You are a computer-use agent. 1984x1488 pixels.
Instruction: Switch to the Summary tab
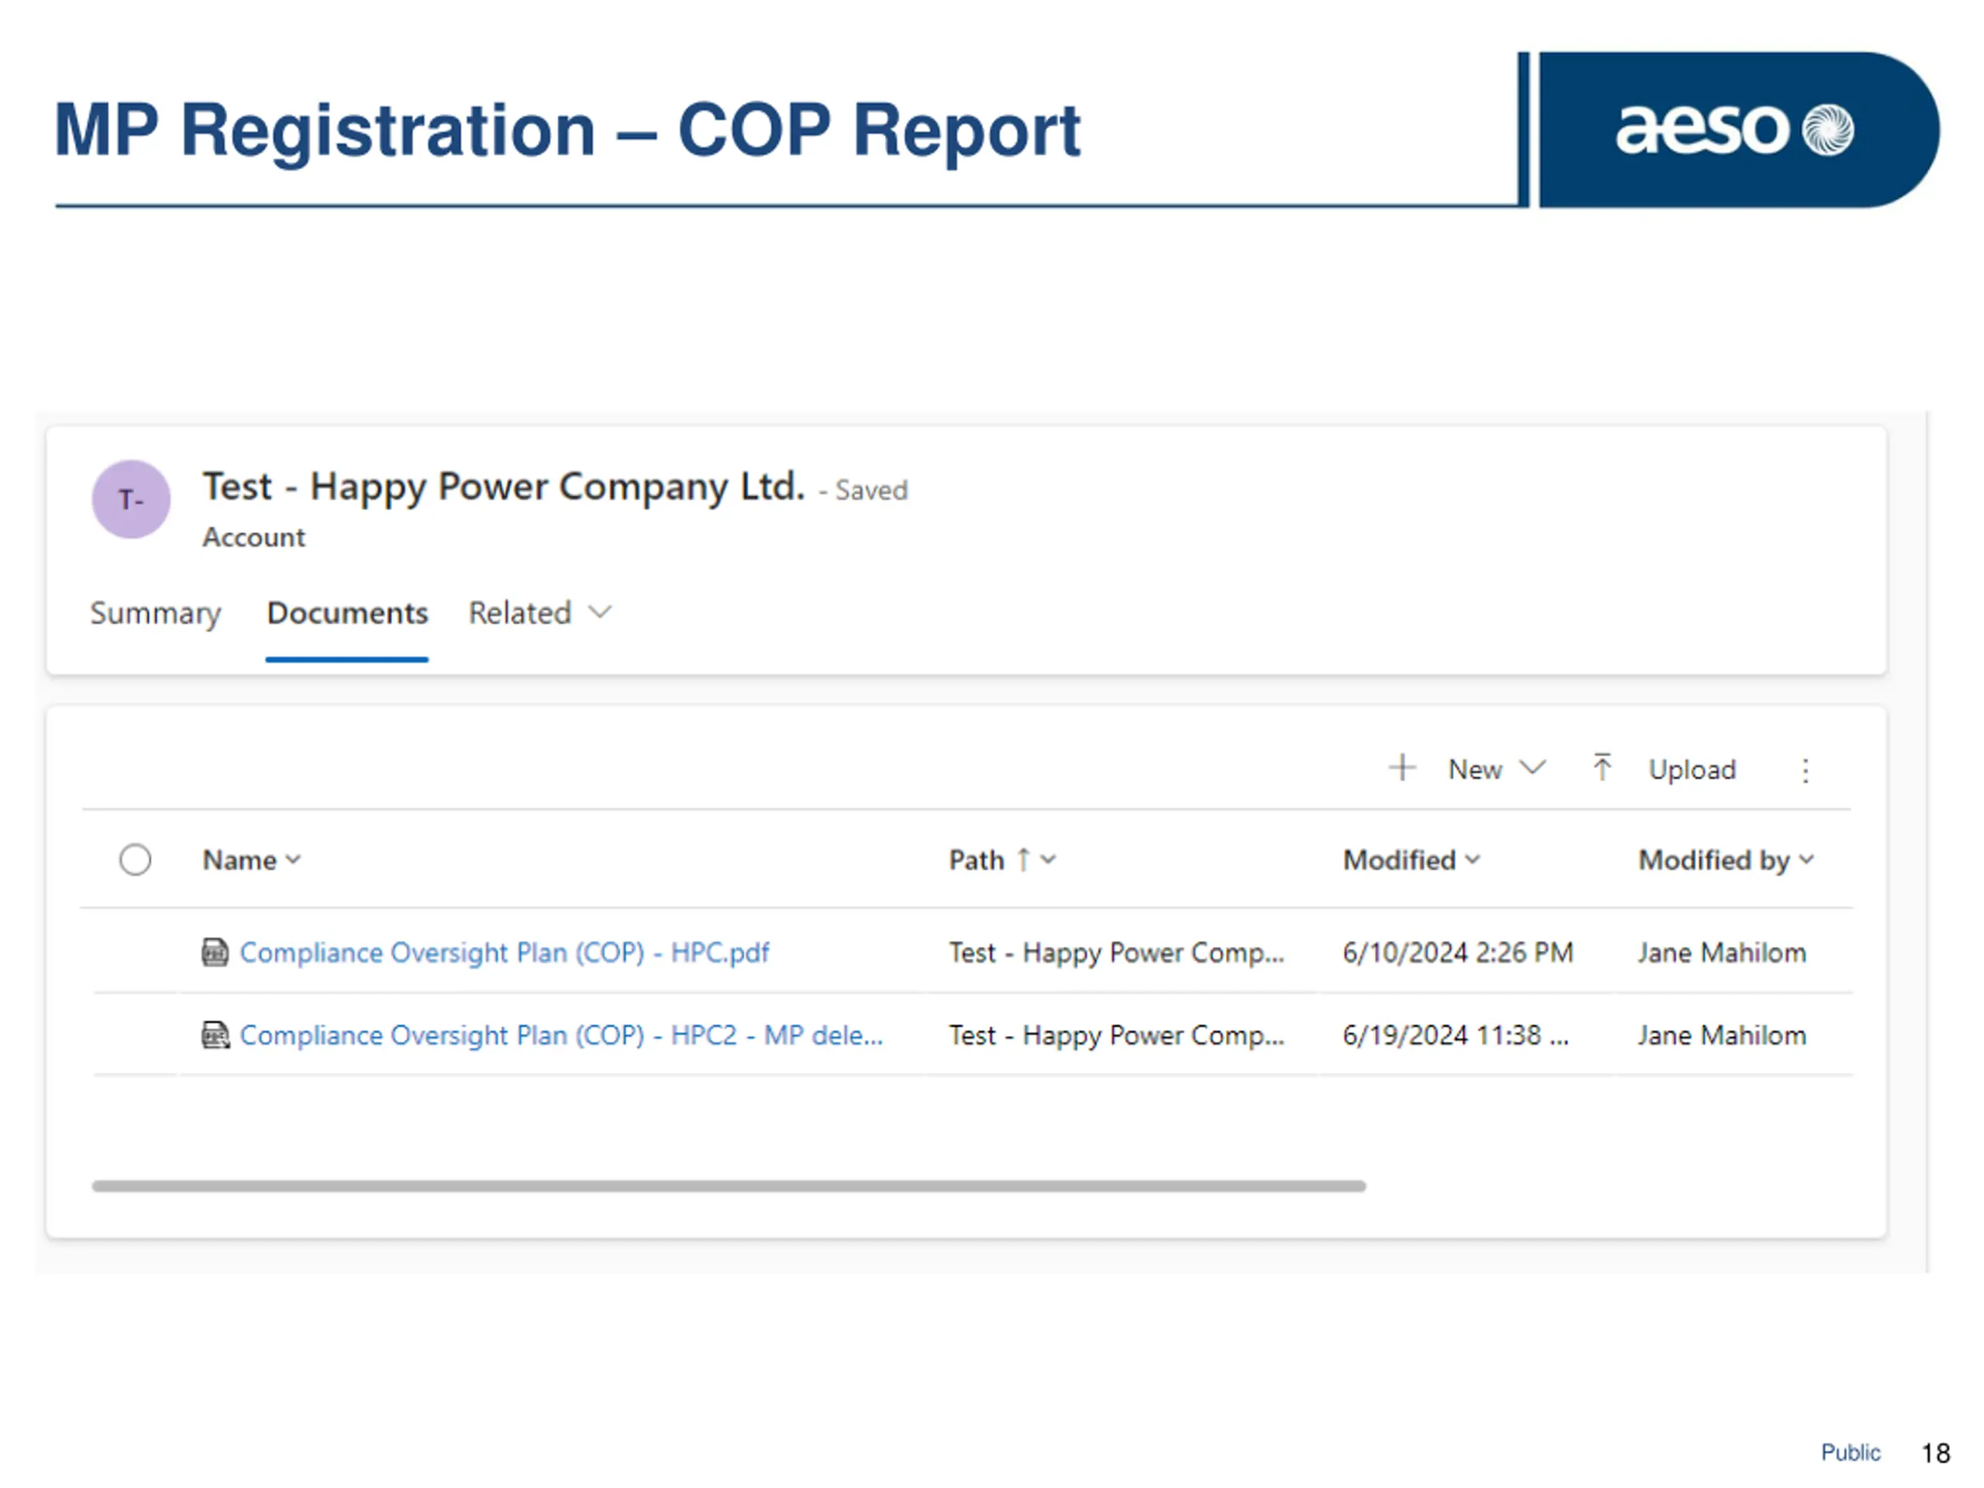pyautogui.click(x=155, y=612)
